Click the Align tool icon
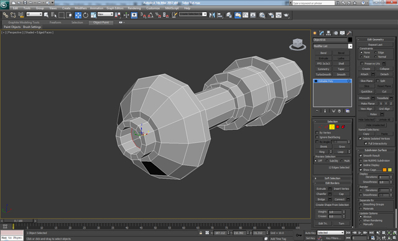 pos(220,15)
